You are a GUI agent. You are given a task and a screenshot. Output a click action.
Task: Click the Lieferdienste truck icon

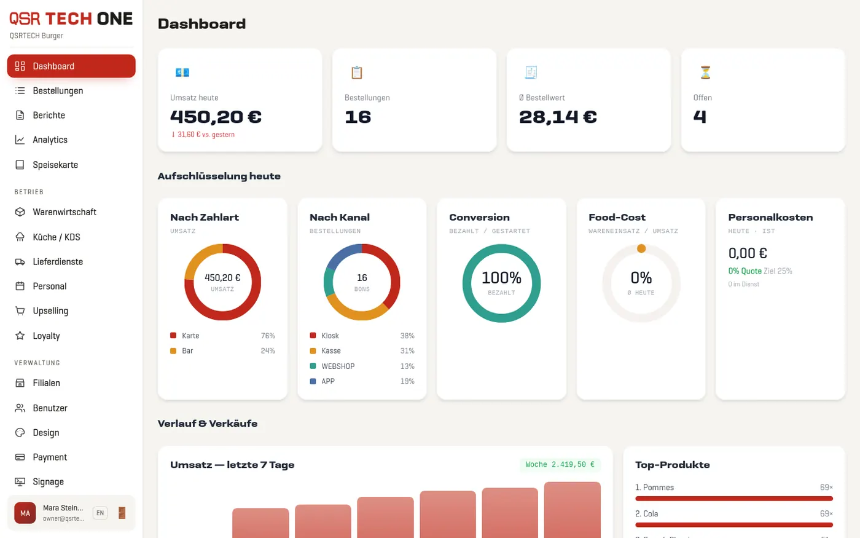[x=20, y=262]
